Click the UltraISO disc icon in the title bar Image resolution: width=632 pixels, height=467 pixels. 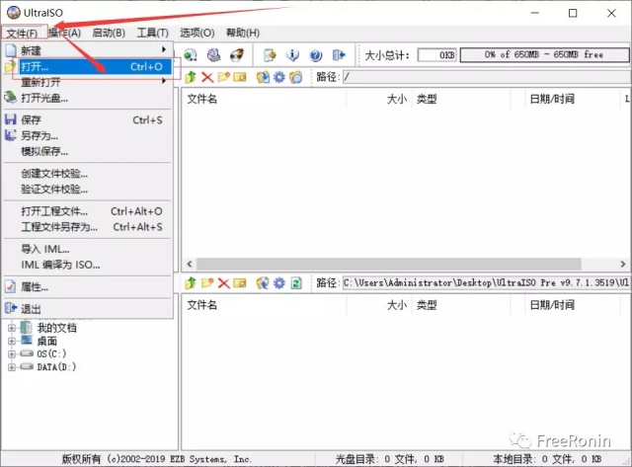pyautogui.click(x=13, y=13)
